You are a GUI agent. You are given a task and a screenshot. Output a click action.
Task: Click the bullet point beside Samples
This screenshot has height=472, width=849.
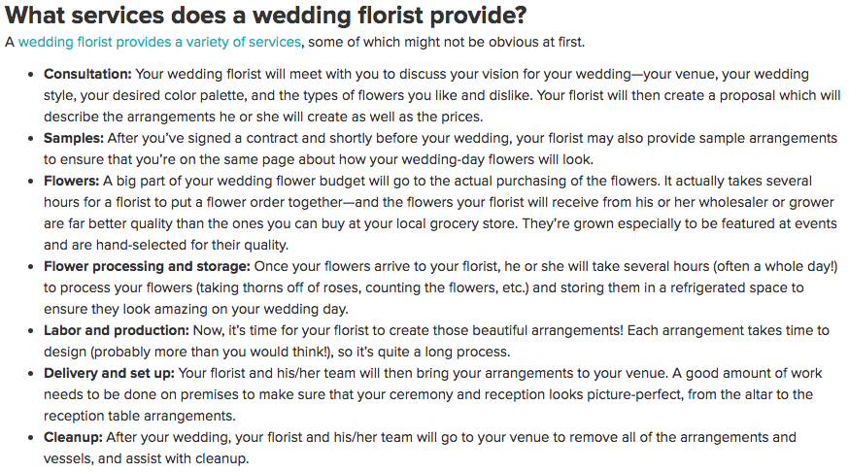pos(34,139)
